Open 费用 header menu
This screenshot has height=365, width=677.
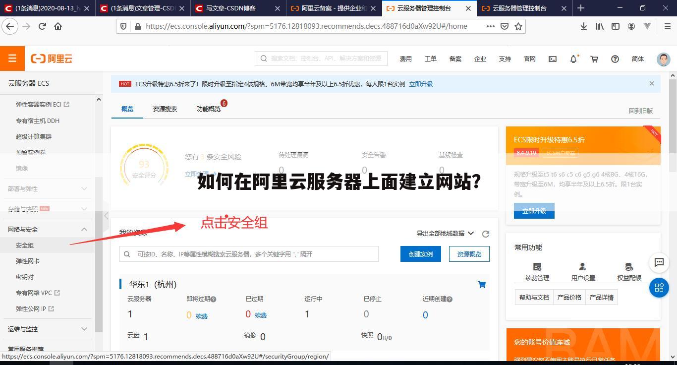point(406,59)
